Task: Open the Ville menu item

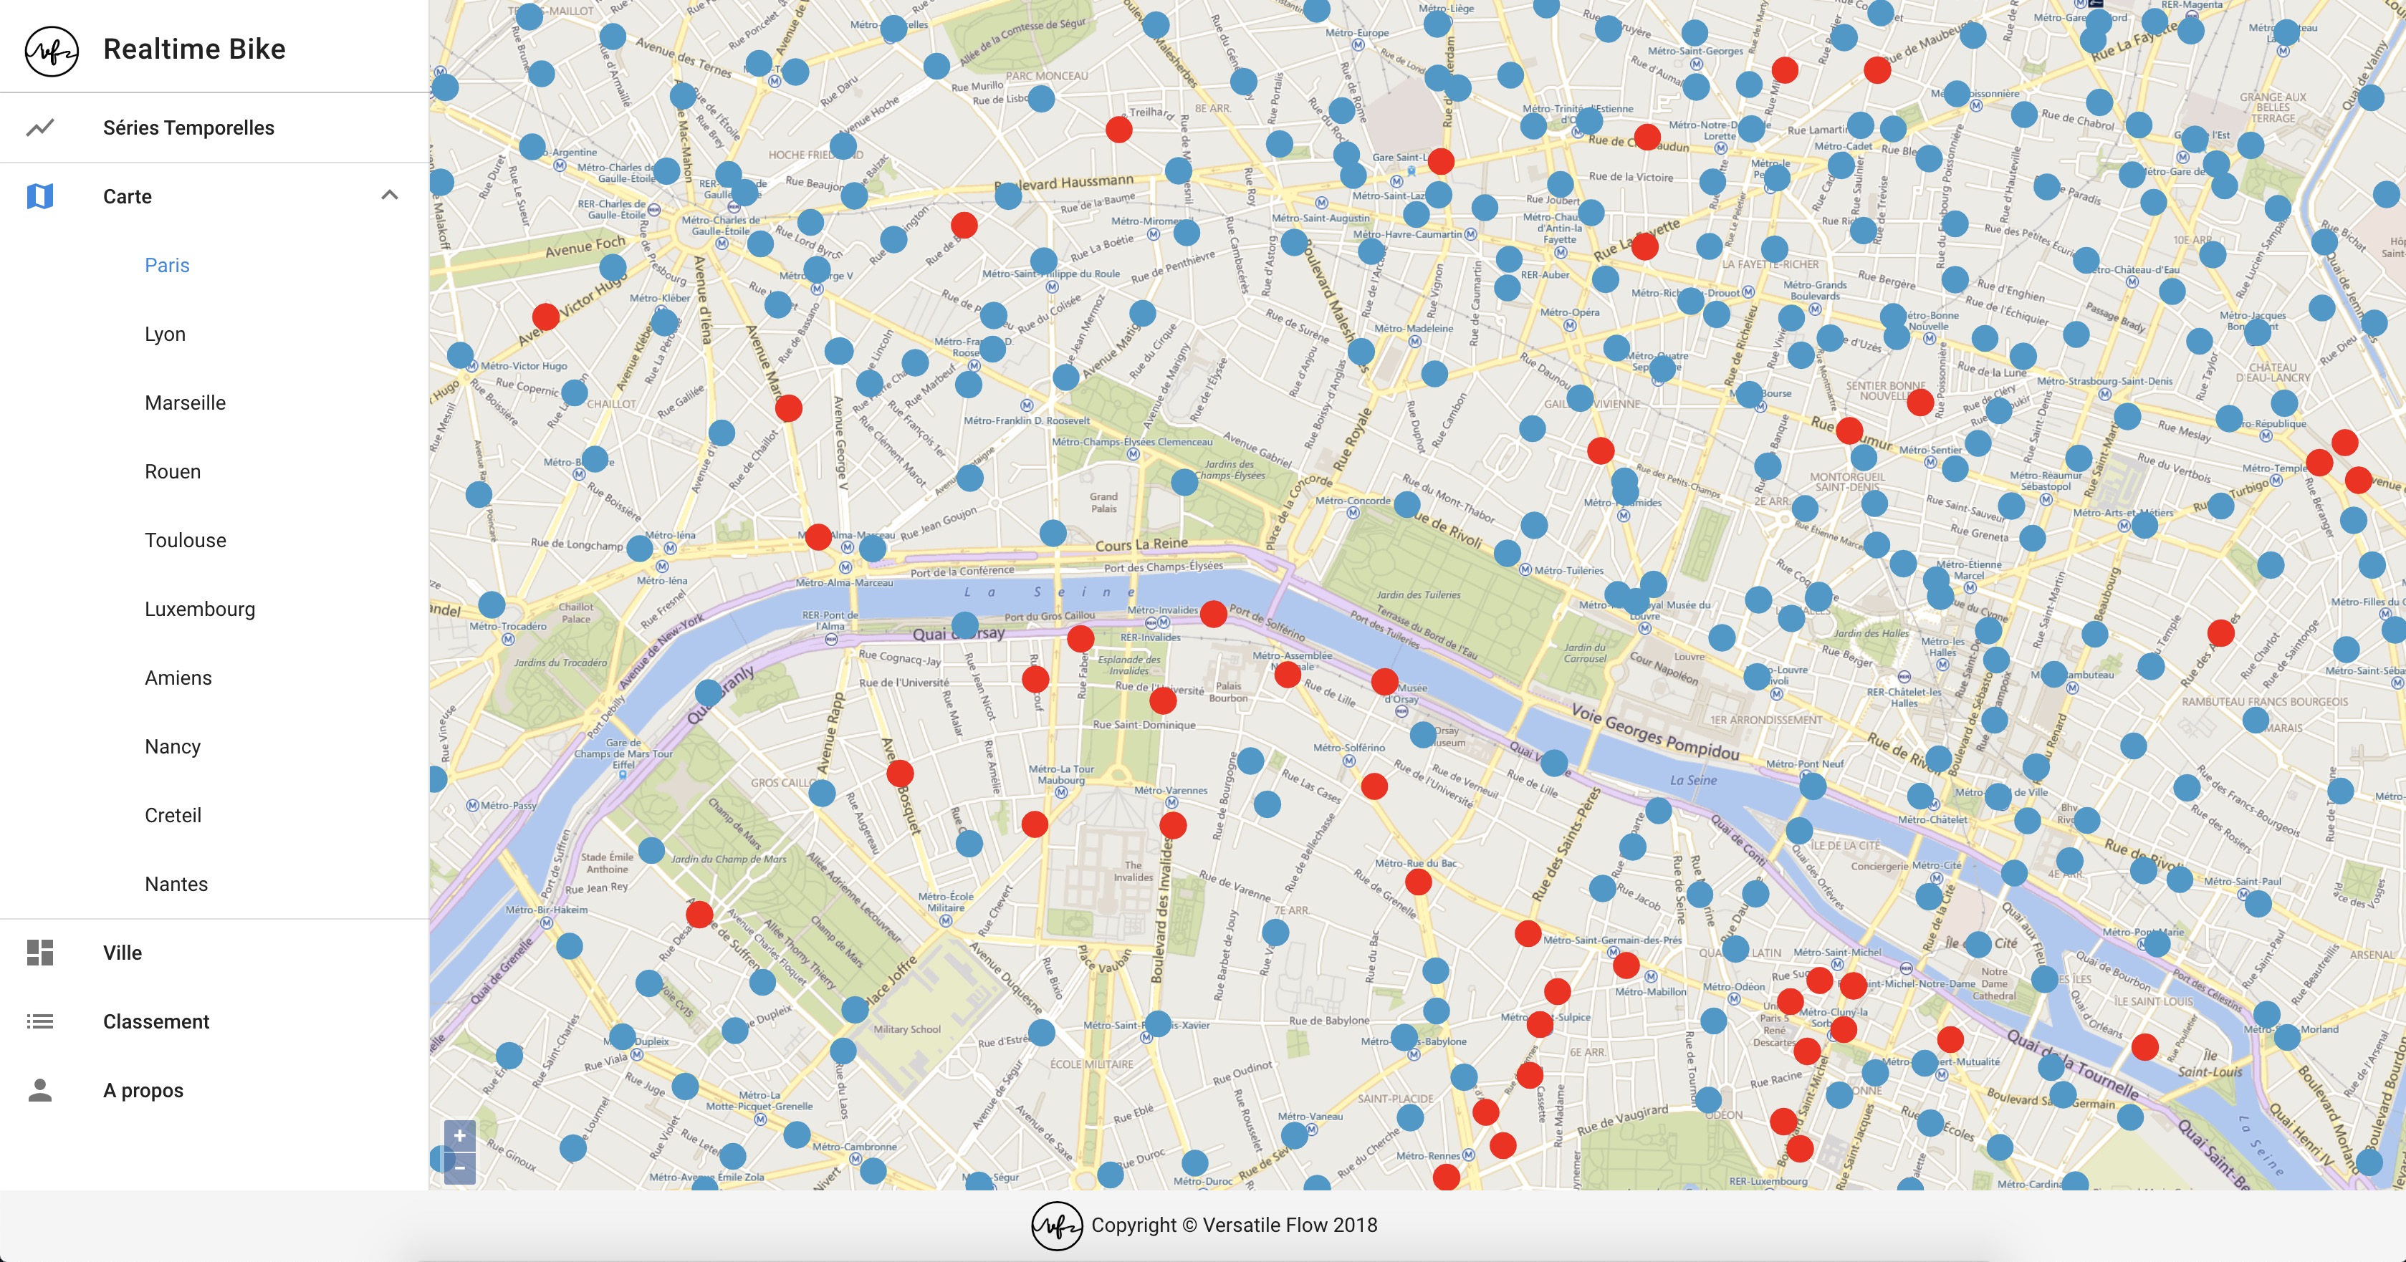Action: pyautogui.click(x=123, y=952)
